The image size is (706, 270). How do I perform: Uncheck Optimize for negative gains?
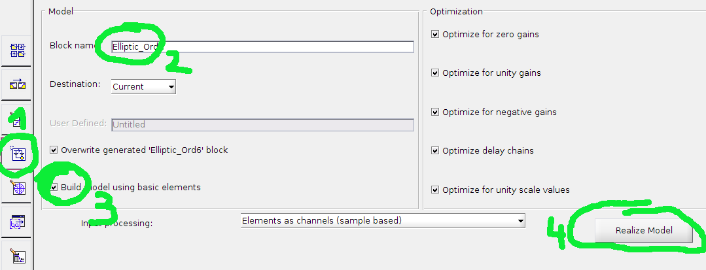click(x=435, y=112)
